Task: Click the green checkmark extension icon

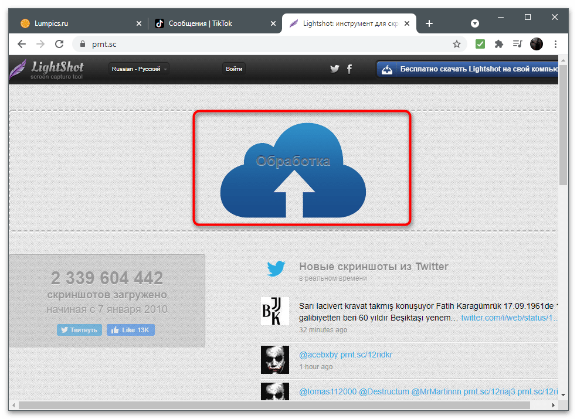Action: [x=480, y=44]
